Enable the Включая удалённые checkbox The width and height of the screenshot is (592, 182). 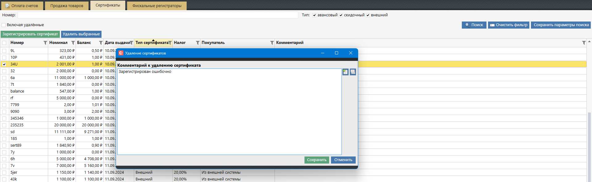tap(4, 25)
